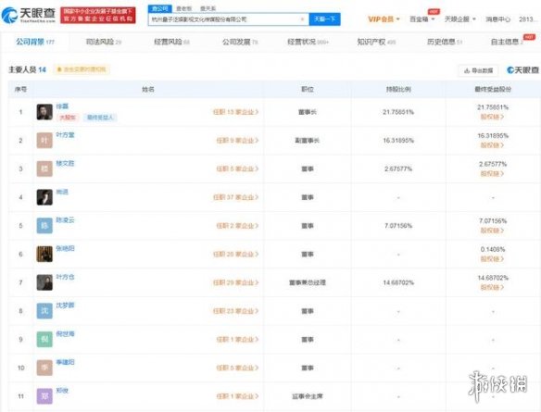Expand 任职 37 家企业 in row 4
Viewport: 541px width, 412px height.
(x=235, y=197)
